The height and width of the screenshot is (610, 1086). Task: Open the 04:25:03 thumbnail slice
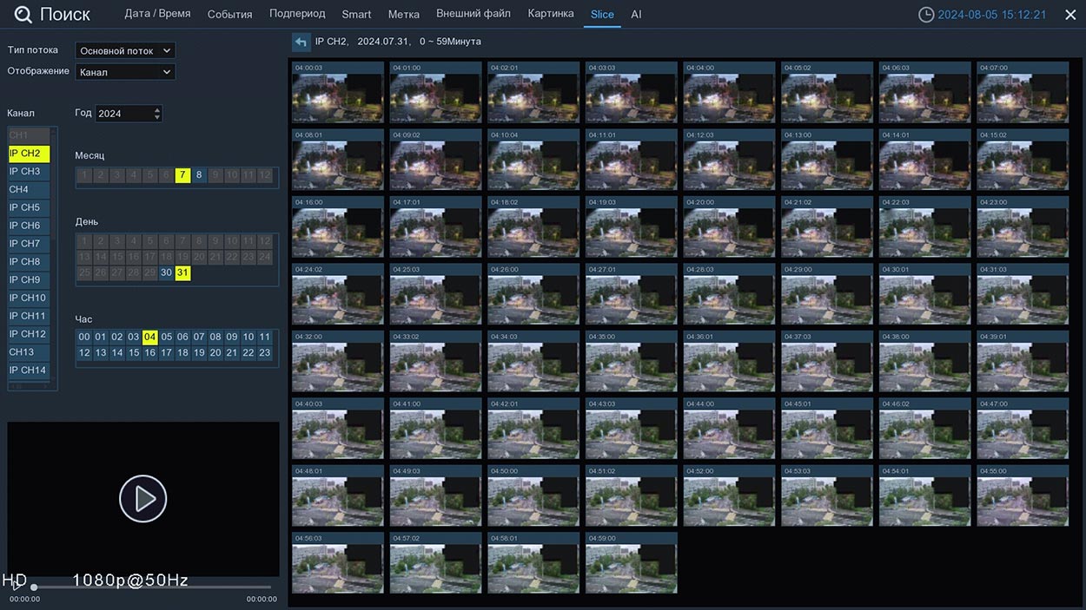point(435,295)
